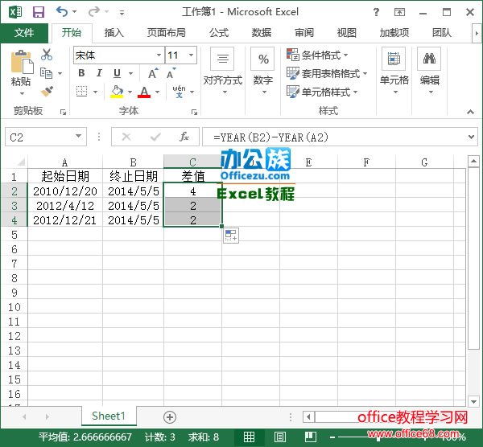Open the font name dropdown 宋体

pyautogui.click(x=159, y=55)
